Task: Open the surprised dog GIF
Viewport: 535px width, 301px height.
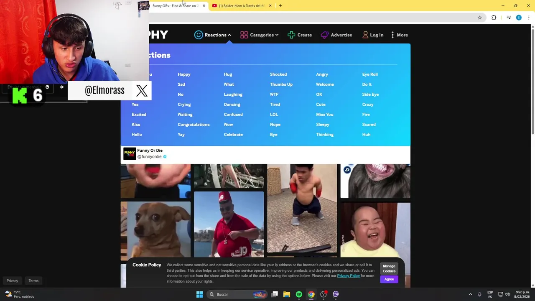Action: click(155, 231)
